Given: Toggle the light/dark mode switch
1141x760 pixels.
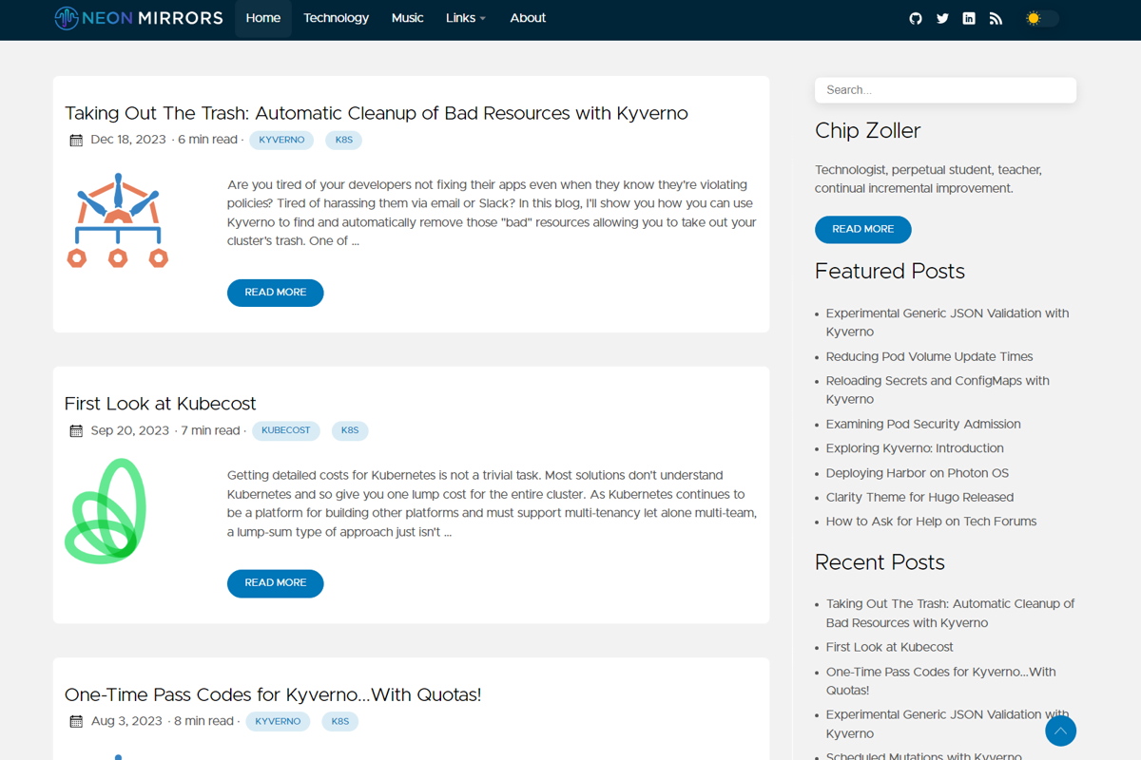Looking at the screenshot, I should (1040, 18).
